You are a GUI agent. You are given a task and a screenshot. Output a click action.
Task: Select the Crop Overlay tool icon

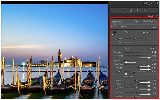click(123, 10)
